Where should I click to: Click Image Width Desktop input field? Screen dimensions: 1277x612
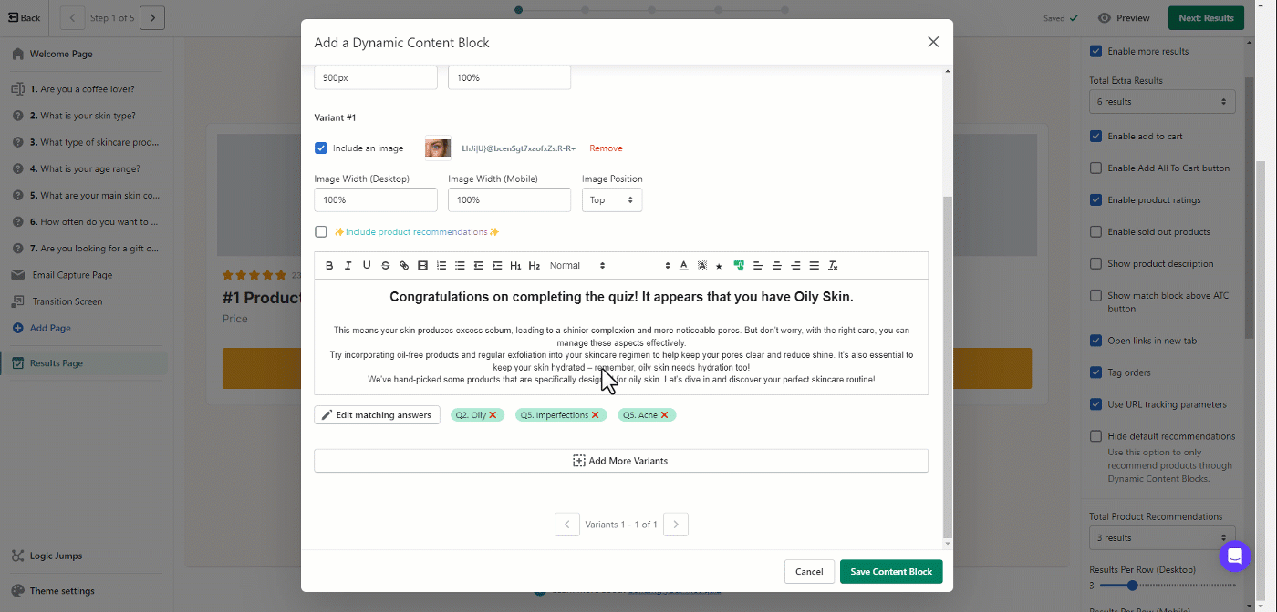click(376, 200)
